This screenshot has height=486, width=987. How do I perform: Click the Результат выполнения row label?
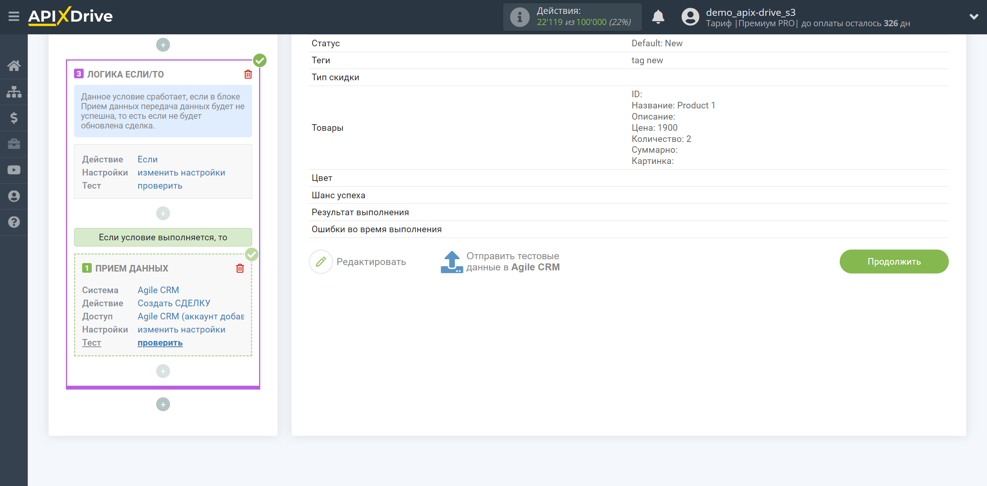[360, 212]
